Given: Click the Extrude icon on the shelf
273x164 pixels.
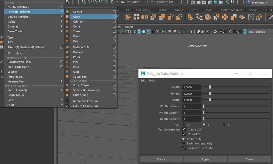Looking at the screenshot, I should [x=190, y=17].
